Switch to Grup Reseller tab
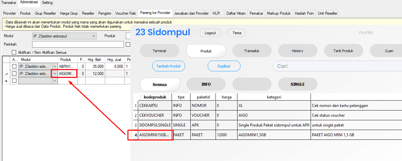 click(46, 13)
